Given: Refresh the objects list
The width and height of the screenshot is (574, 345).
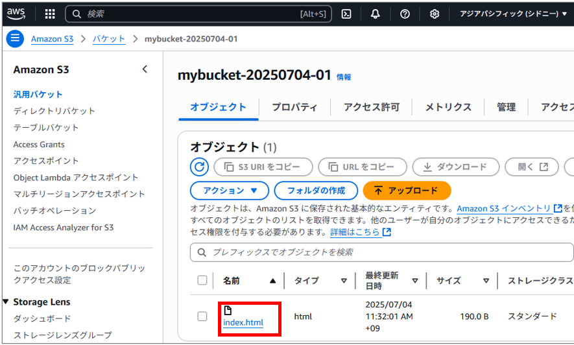Looking at the screenshot, I should (x=199, y=167).
